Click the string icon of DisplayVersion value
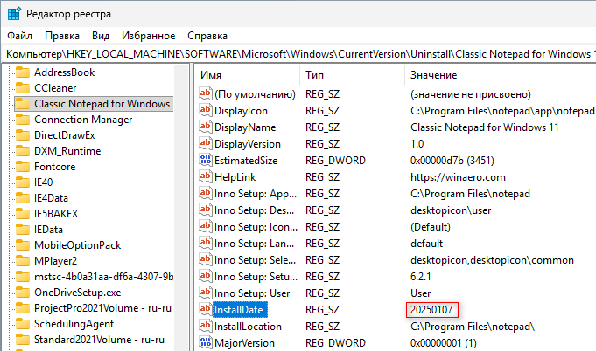Viewport: 596px width, 351px height. click(x=206, y=143)
